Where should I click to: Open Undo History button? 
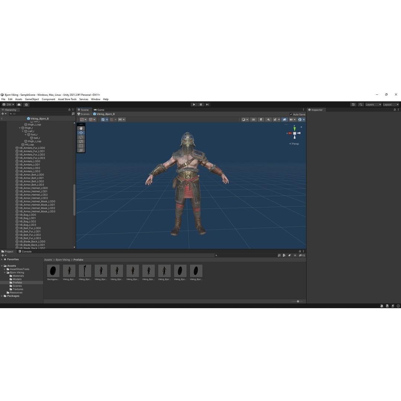pos(353,105)
